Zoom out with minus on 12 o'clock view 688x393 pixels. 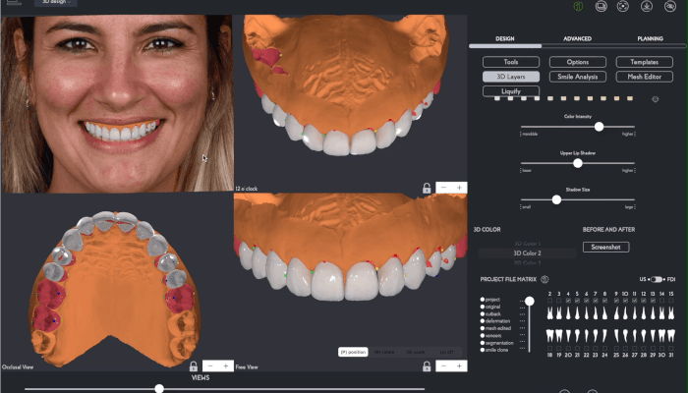tap(443, 187)
